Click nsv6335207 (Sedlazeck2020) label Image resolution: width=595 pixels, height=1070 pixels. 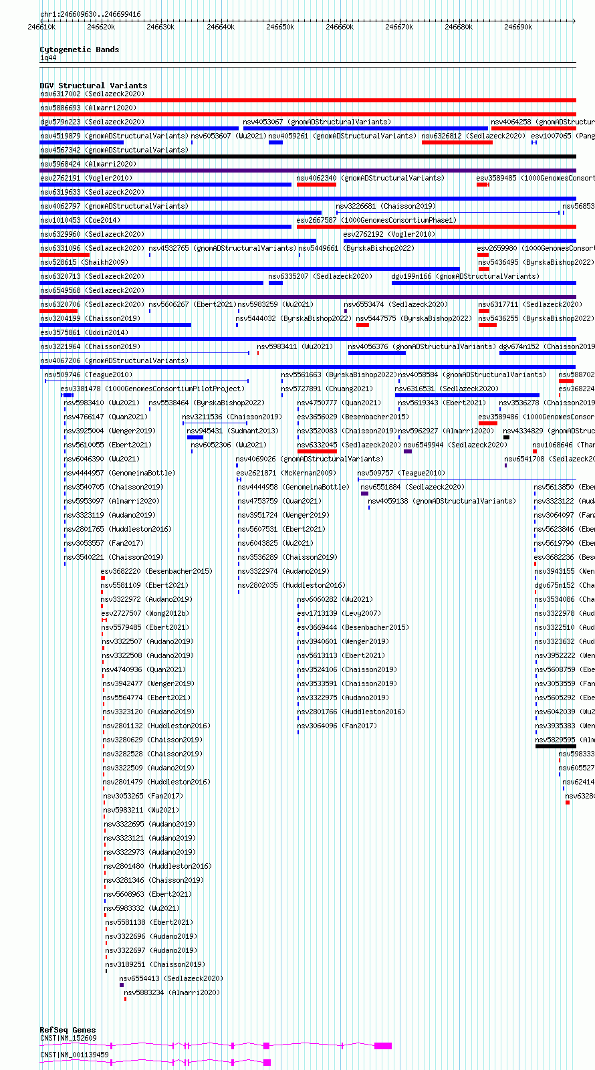pyautogui.click(x=320, y=276)
